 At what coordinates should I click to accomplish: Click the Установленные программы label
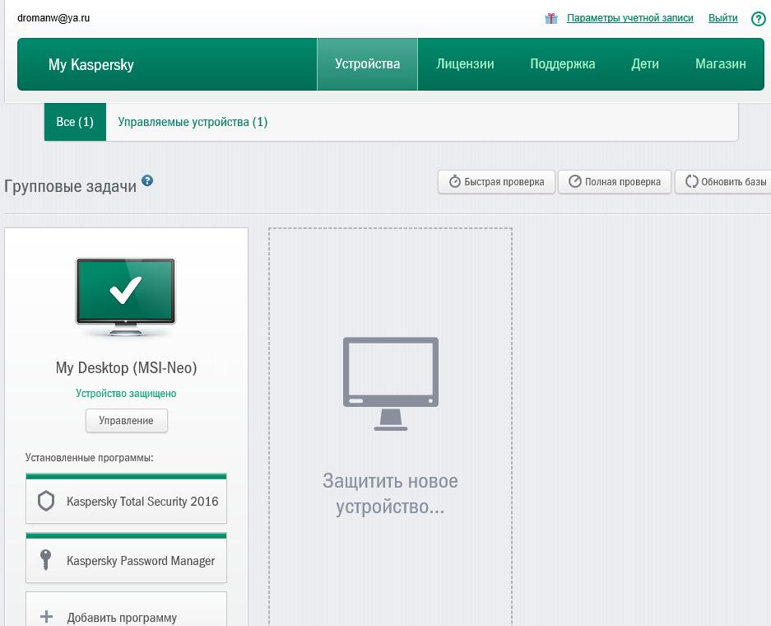coord(90,458)
